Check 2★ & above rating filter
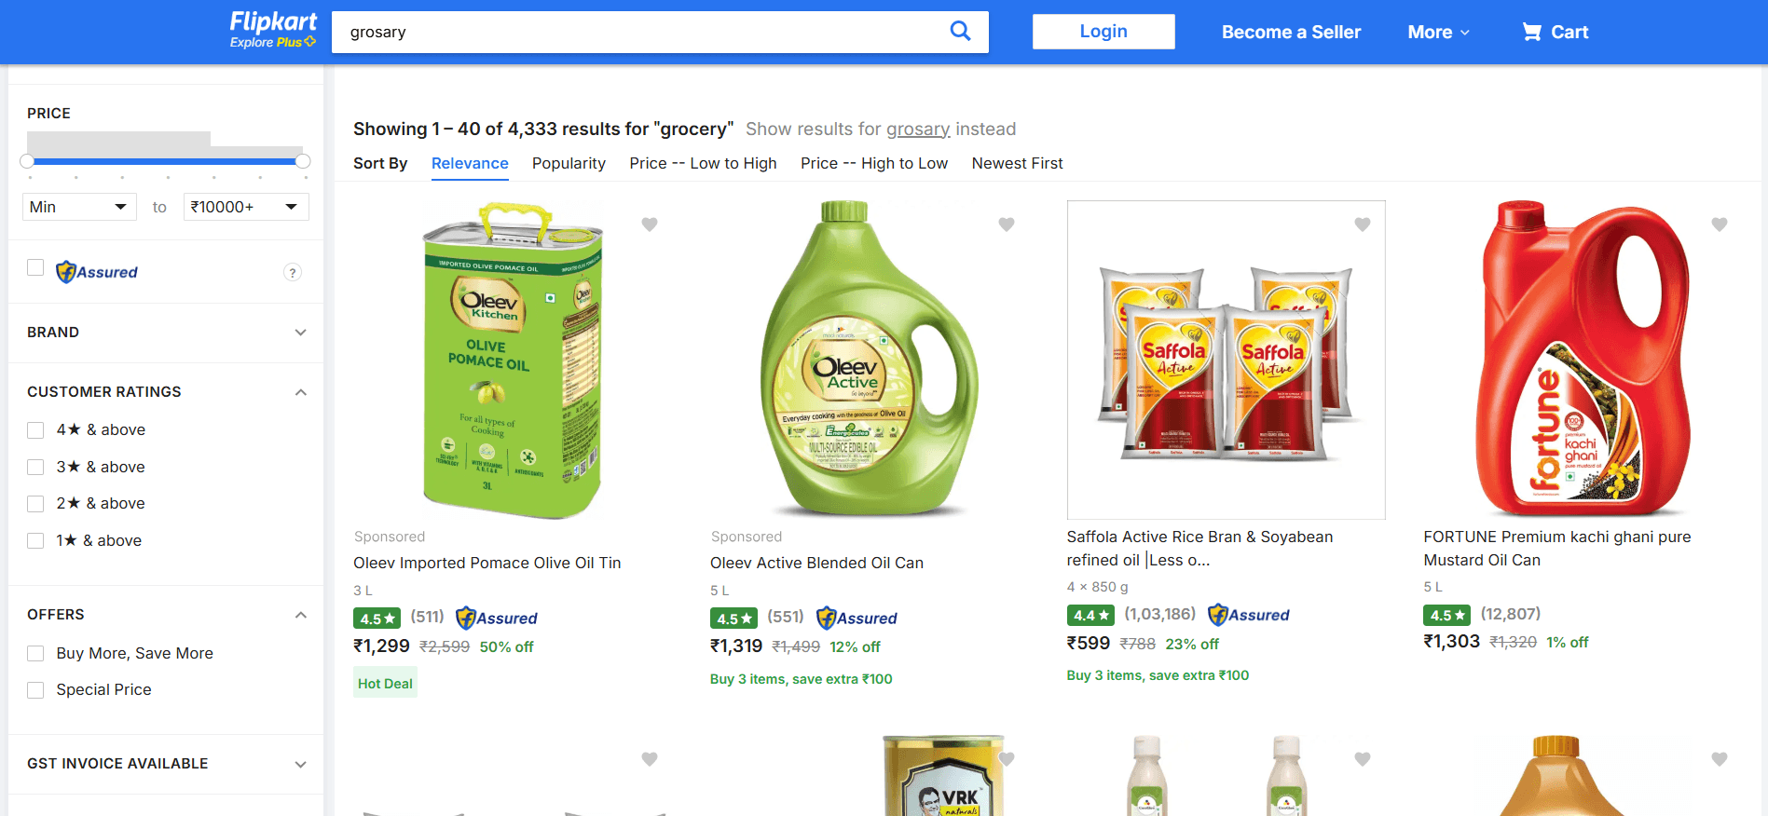 pyautogui.click(x=35, y=504)
